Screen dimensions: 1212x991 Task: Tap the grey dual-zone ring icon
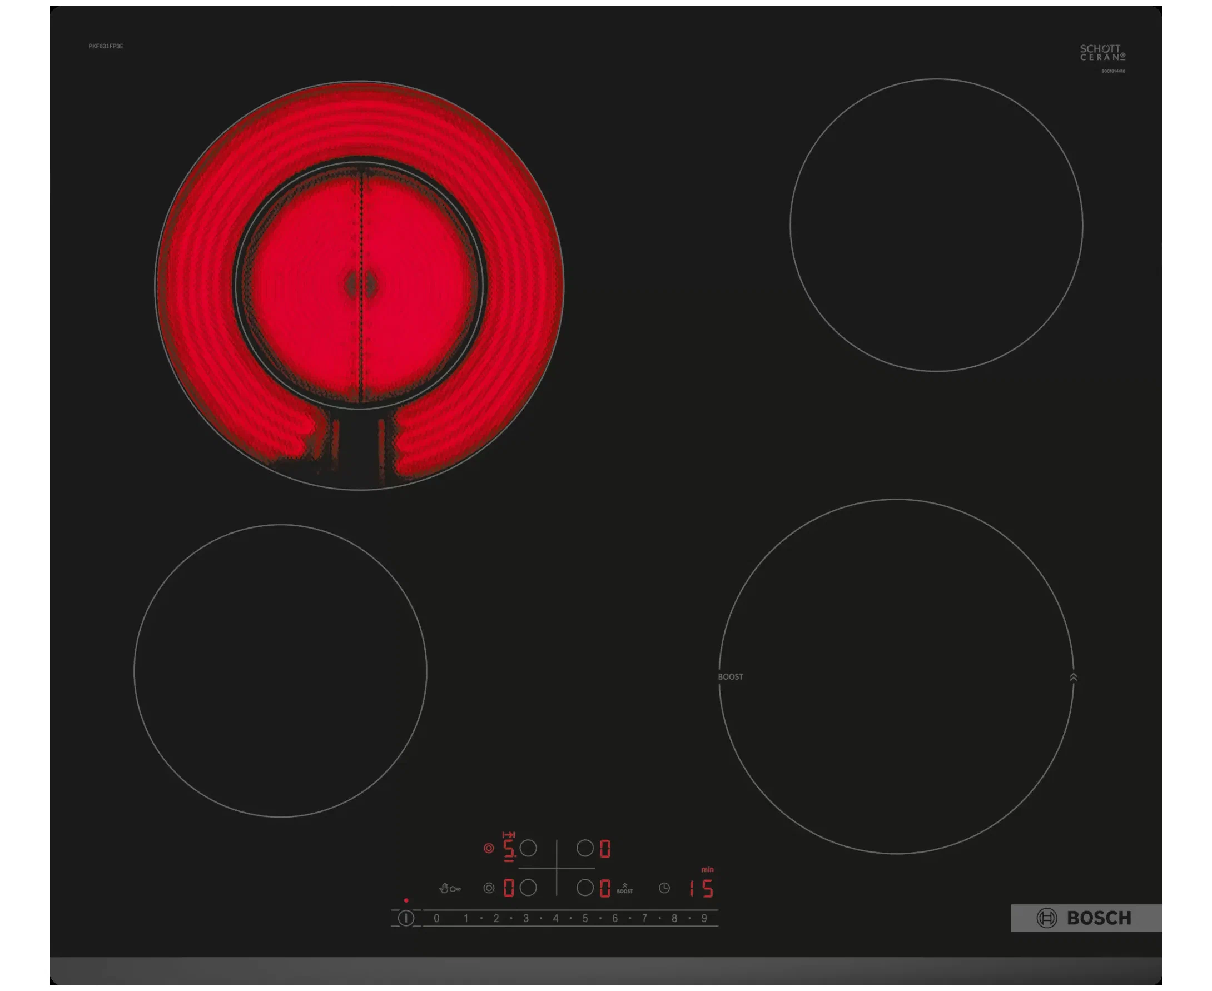(488, 888)
